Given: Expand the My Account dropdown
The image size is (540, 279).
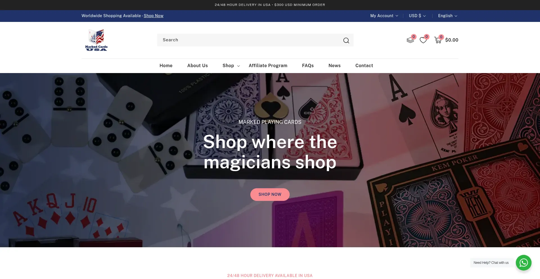Looking at the screenshot, I should coord(384,16).
